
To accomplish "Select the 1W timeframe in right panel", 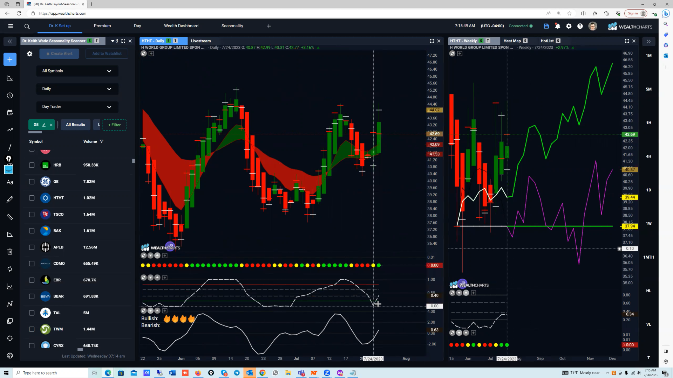I will coord(648,224).
